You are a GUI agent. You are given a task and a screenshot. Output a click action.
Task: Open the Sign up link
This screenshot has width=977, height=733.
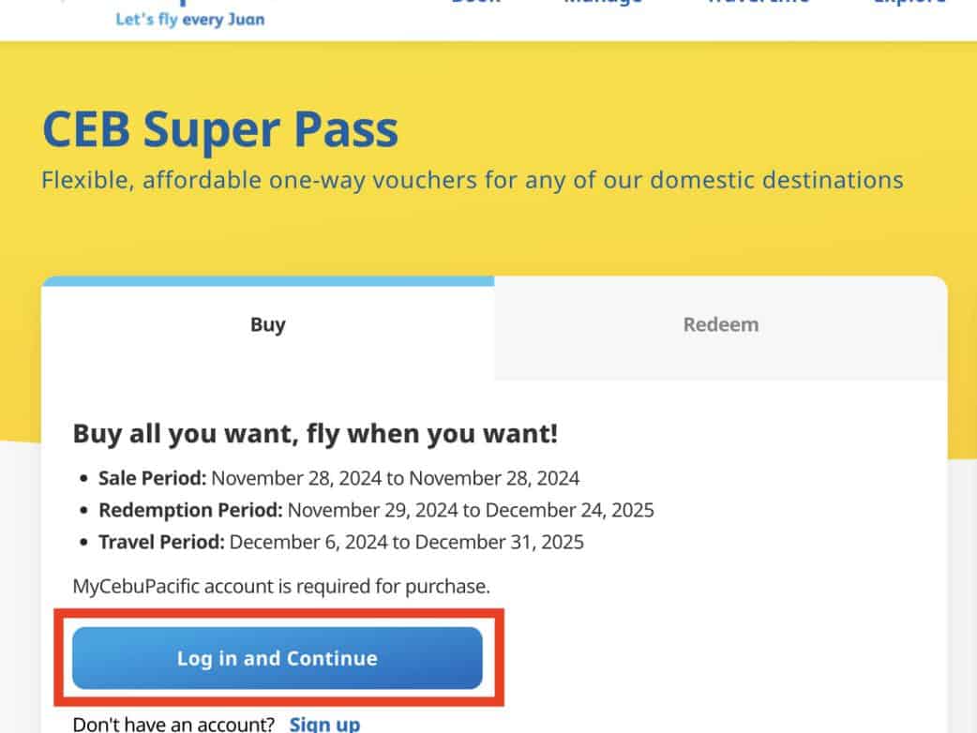pos(324,724)
